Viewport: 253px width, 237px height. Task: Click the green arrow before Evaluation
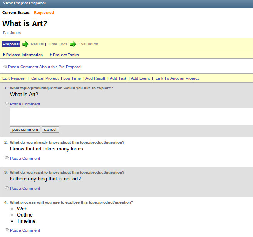point(73,44)
